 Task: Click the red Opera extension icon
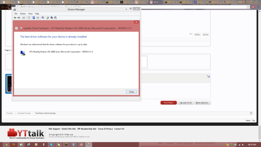[x=253, y=7]
